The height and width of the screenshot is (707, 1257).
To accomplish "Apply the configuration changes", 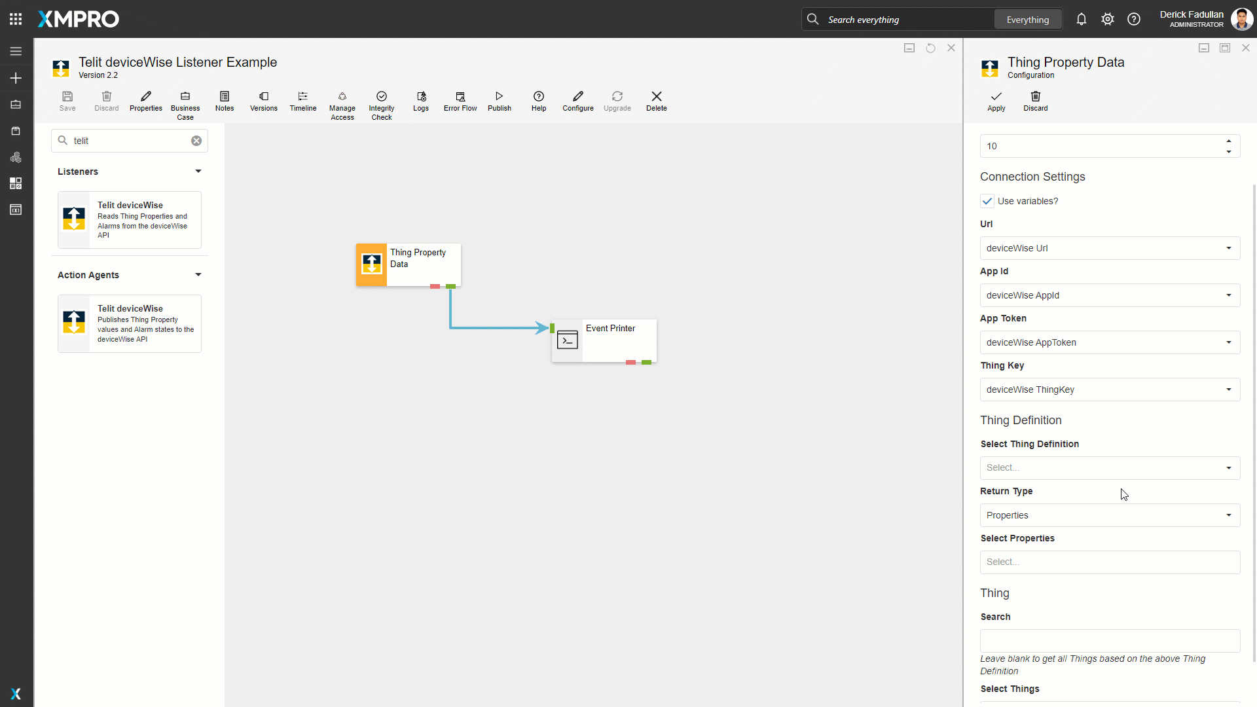I will click(996, 101).
